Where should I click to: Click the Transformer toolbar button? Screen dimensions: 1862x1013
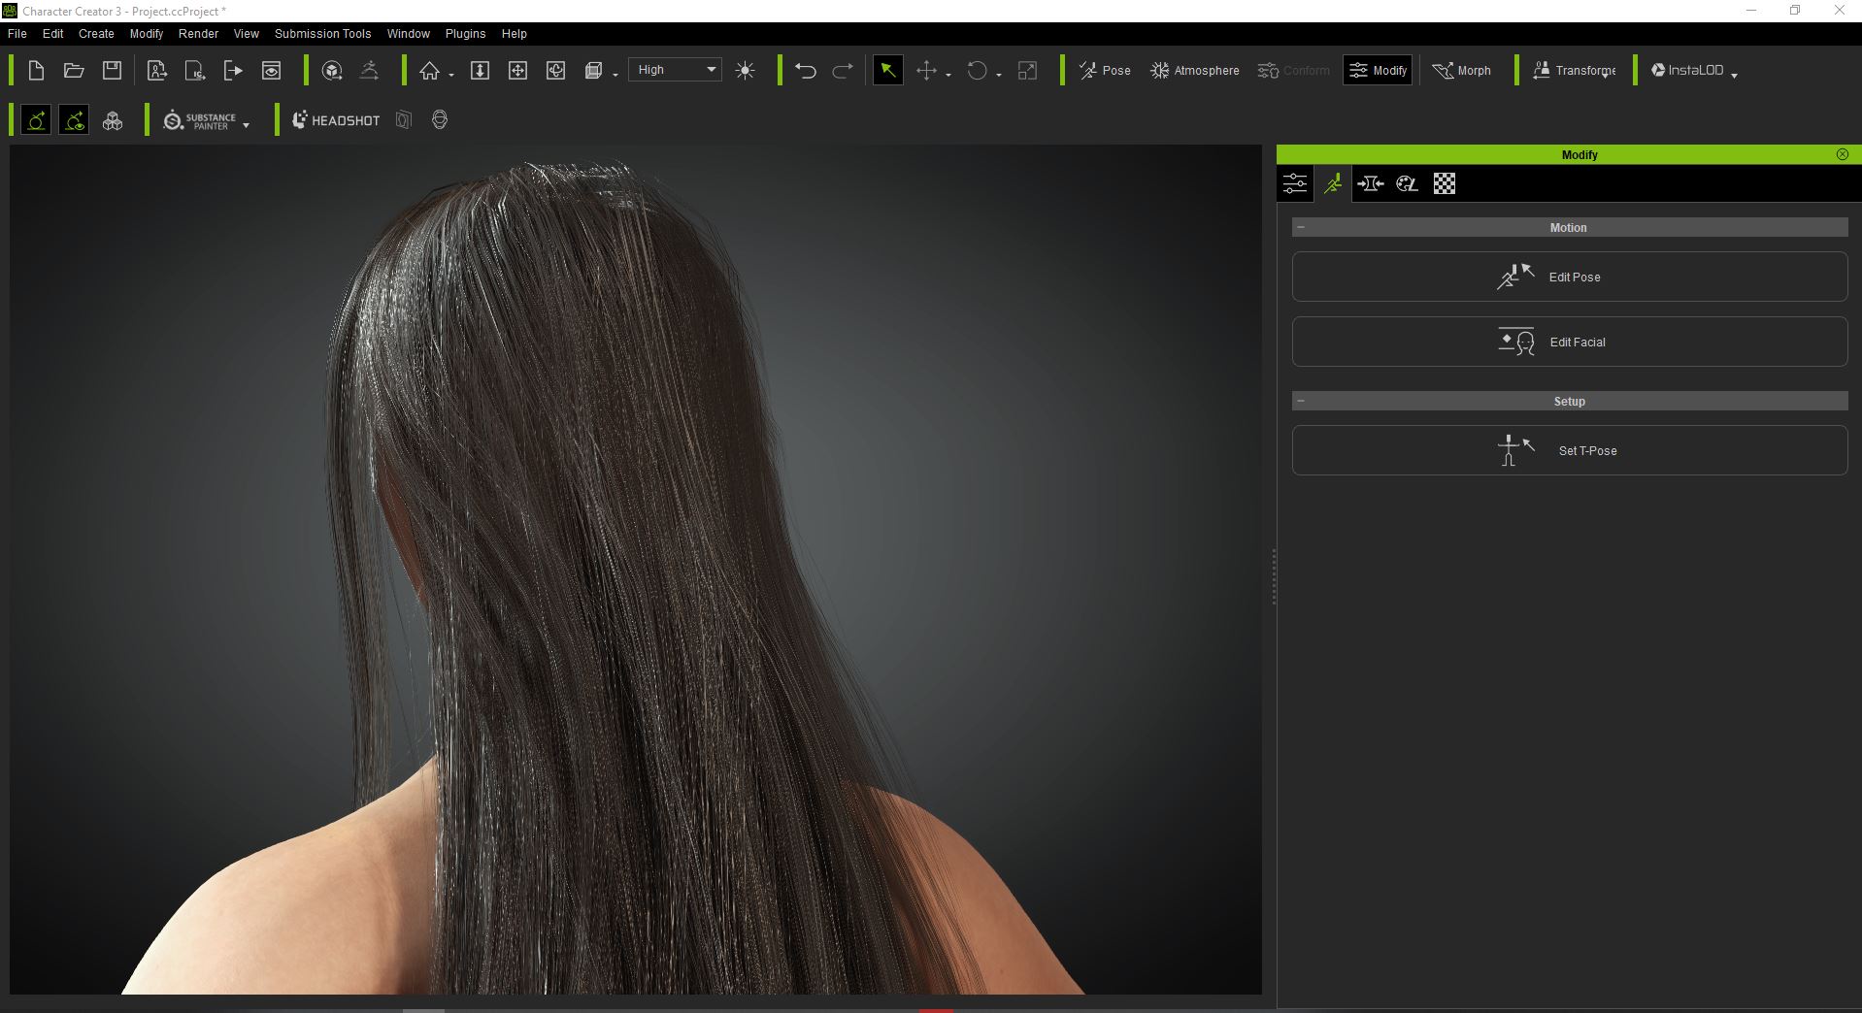(x=1574, y=70)
